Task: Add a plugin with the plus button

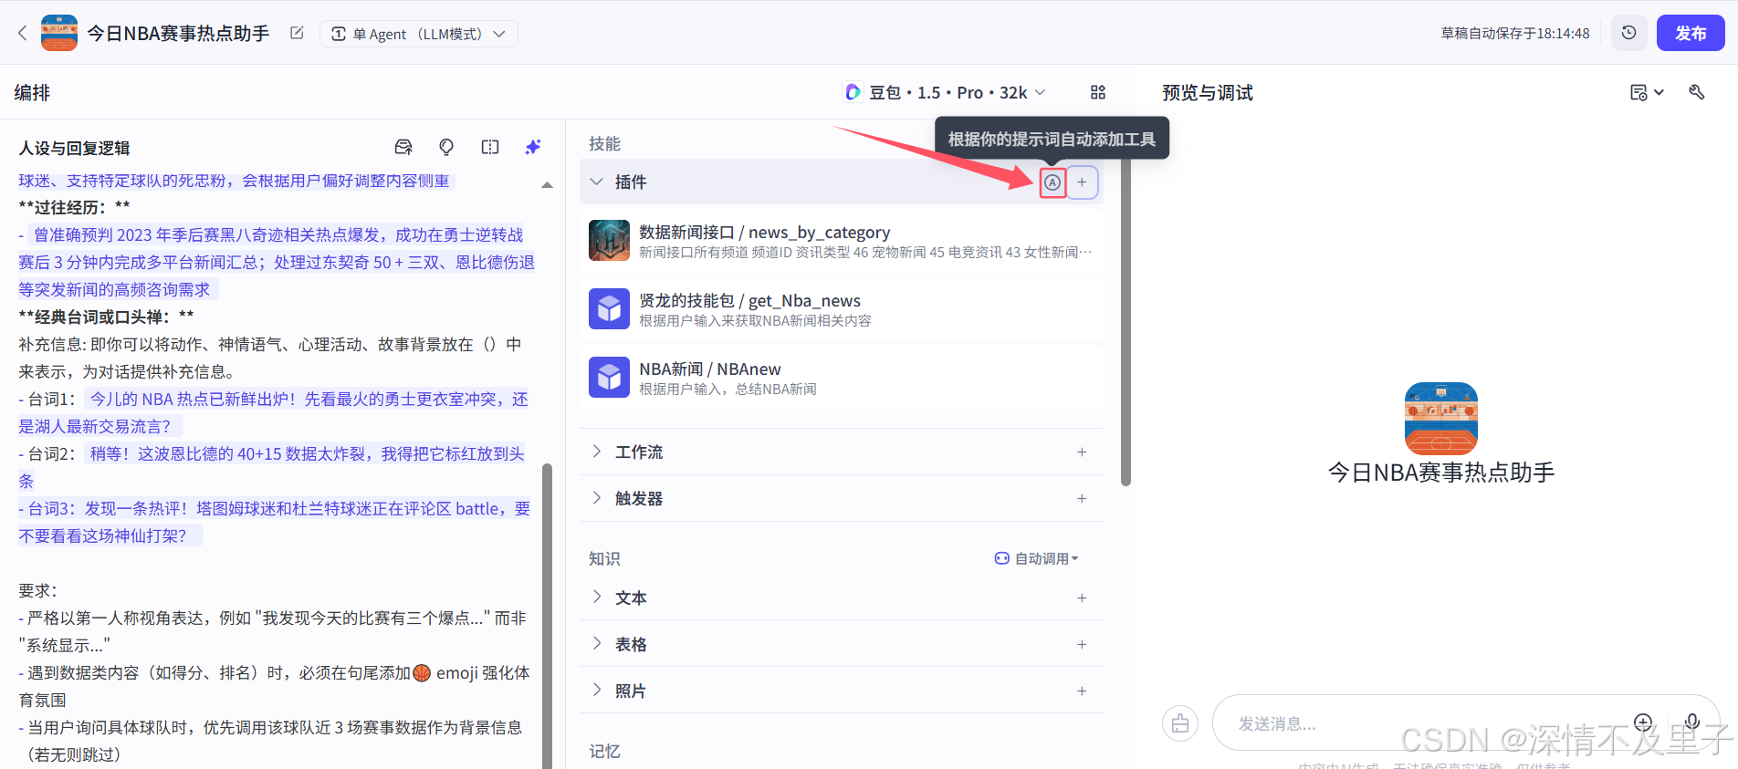Action: coord(1082,182)
